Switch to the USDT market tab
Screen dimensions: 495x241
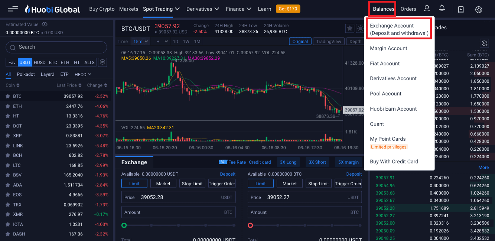(x=25, y=62)
